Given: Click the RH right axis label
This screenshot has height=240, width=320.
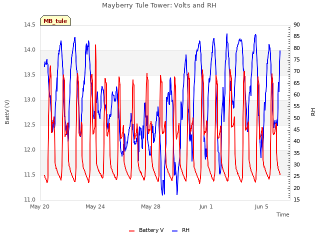Looking at the screenshot, I should [x=313, y=112].
